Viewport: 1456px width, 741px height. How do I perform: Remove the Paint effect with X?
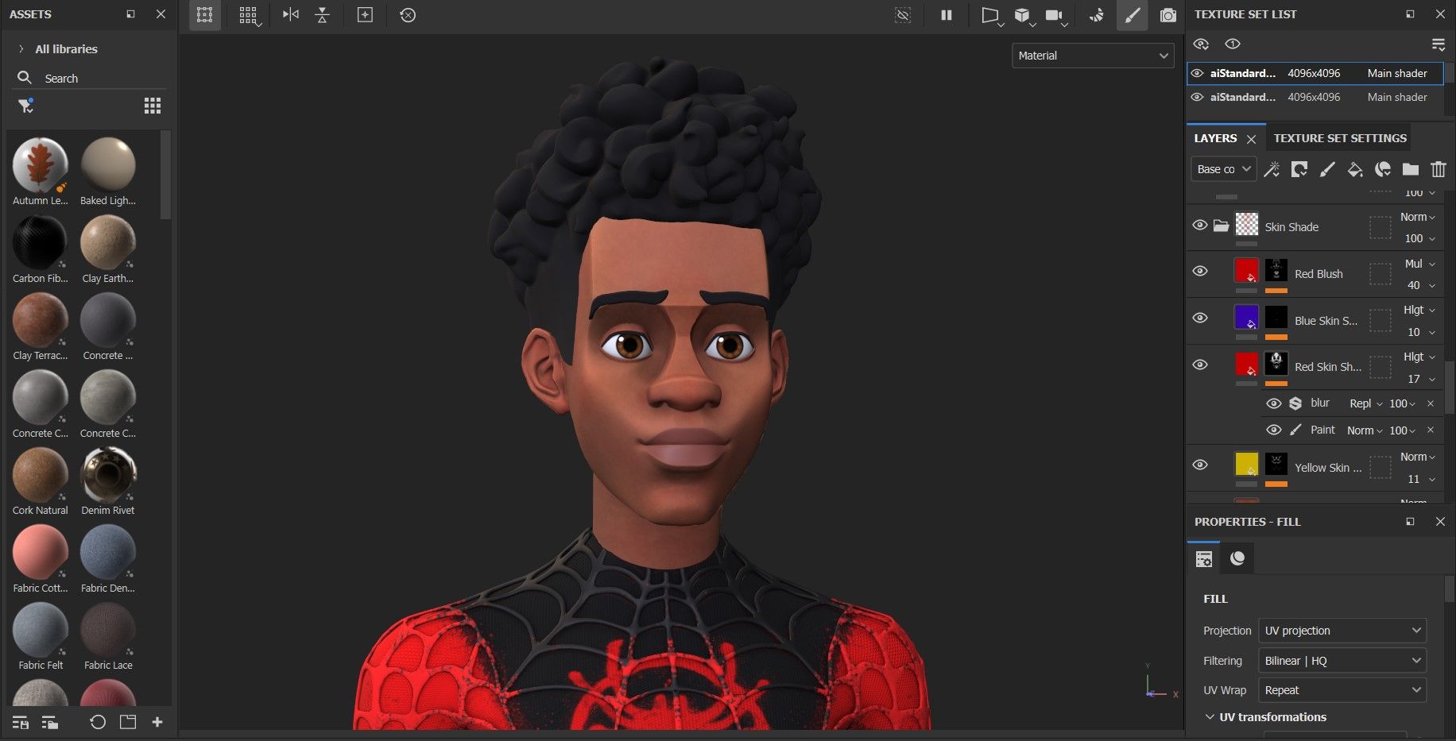(x=1431, y=430)
